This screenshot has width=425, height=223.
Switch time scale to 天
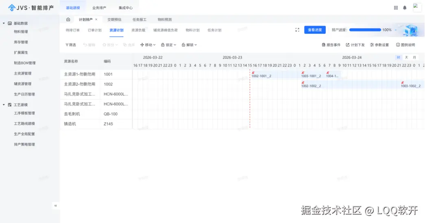click(x=406, y=57)
